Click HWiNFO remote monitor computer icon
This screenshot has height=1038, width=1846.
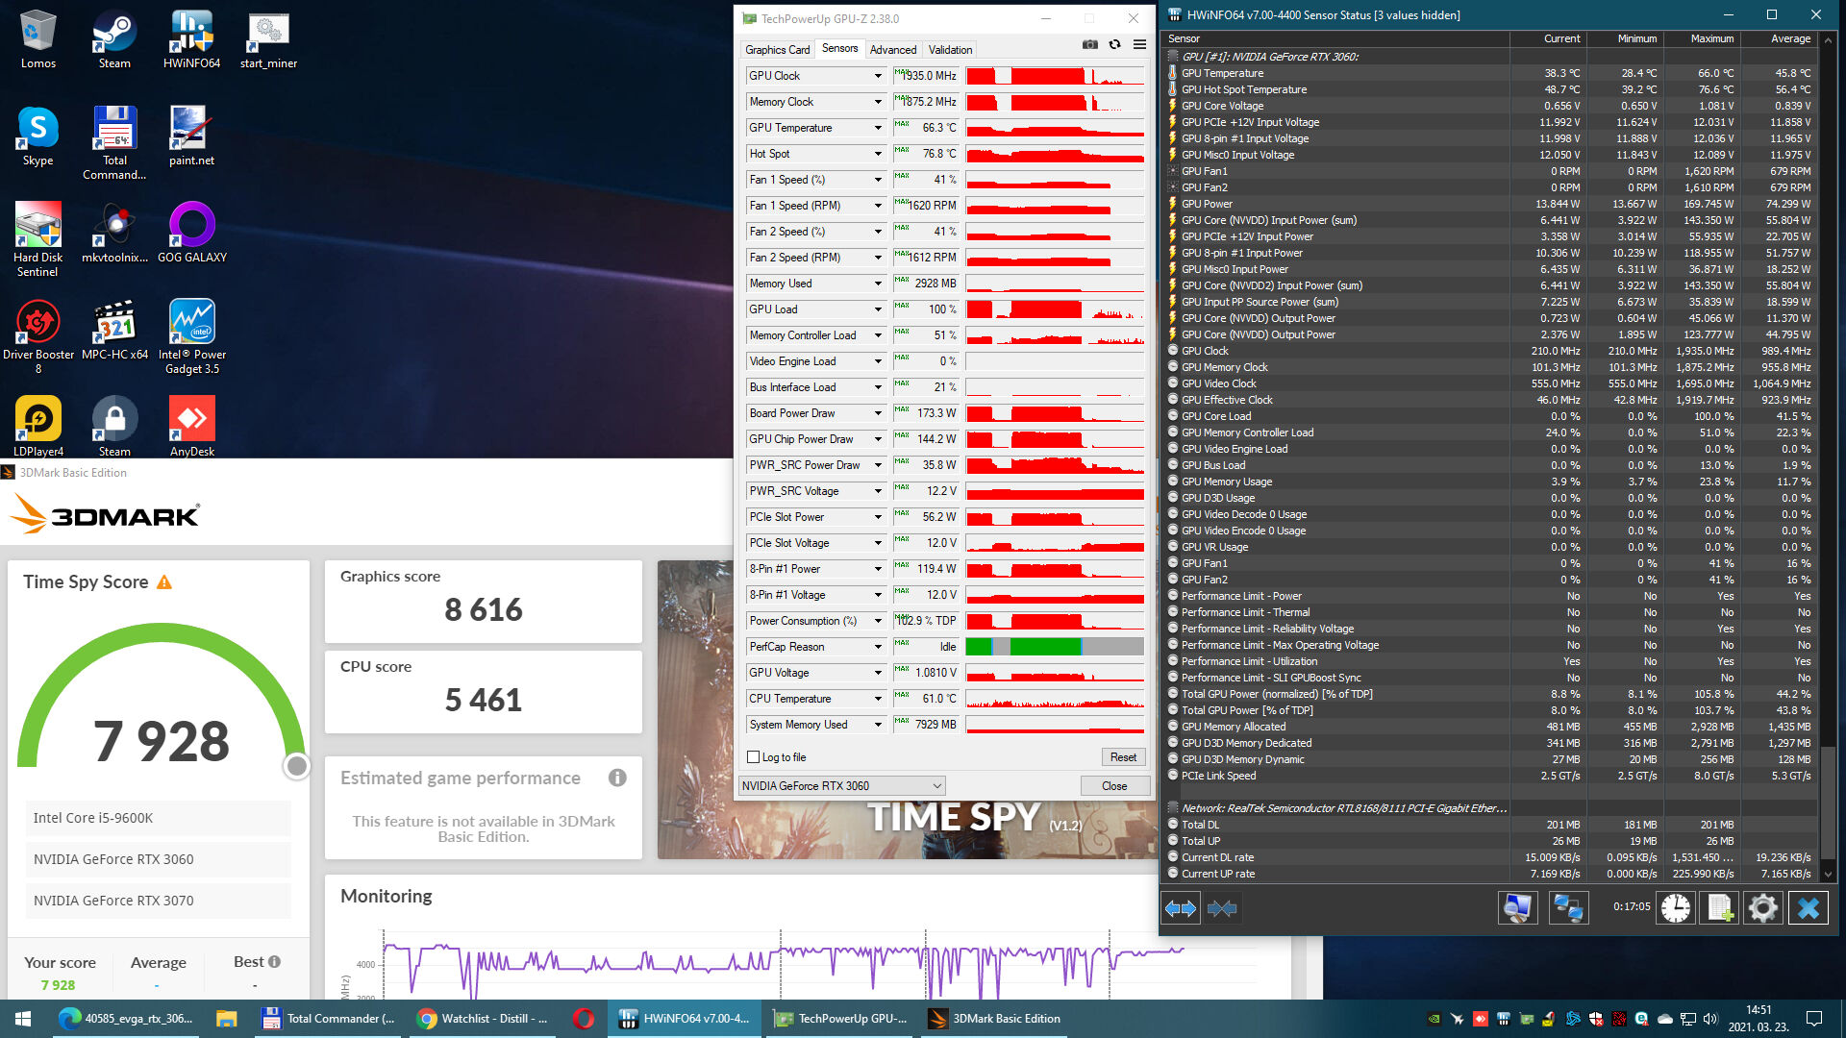coord(1518,908)
